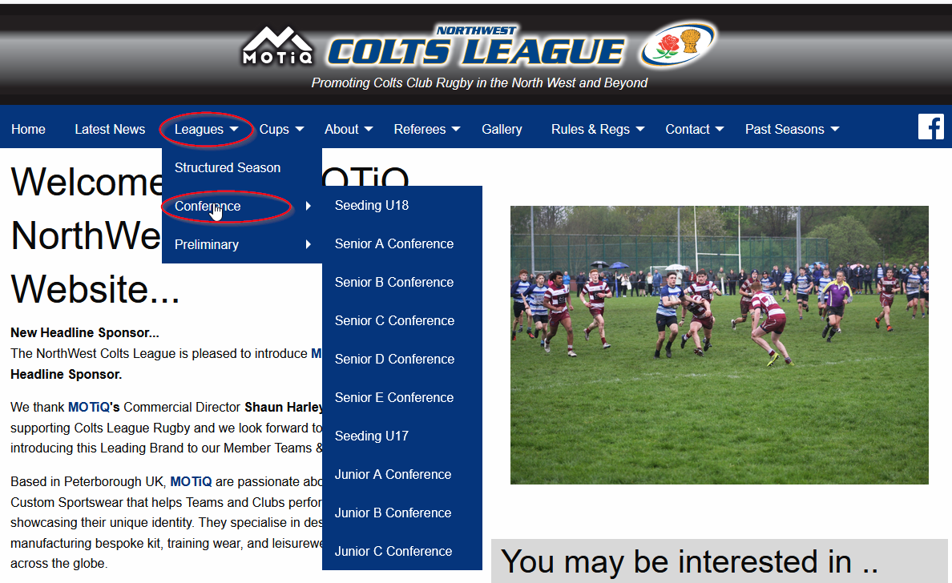Click the red rose and wheatsheaf emblem

pyautogui.click(x=678, y=44)
